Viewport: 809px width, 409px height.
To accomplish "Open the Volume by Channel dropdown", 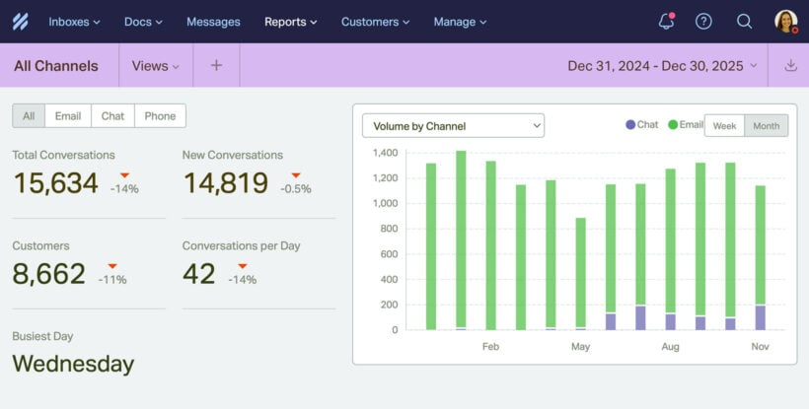I will [x=453, y=126].
